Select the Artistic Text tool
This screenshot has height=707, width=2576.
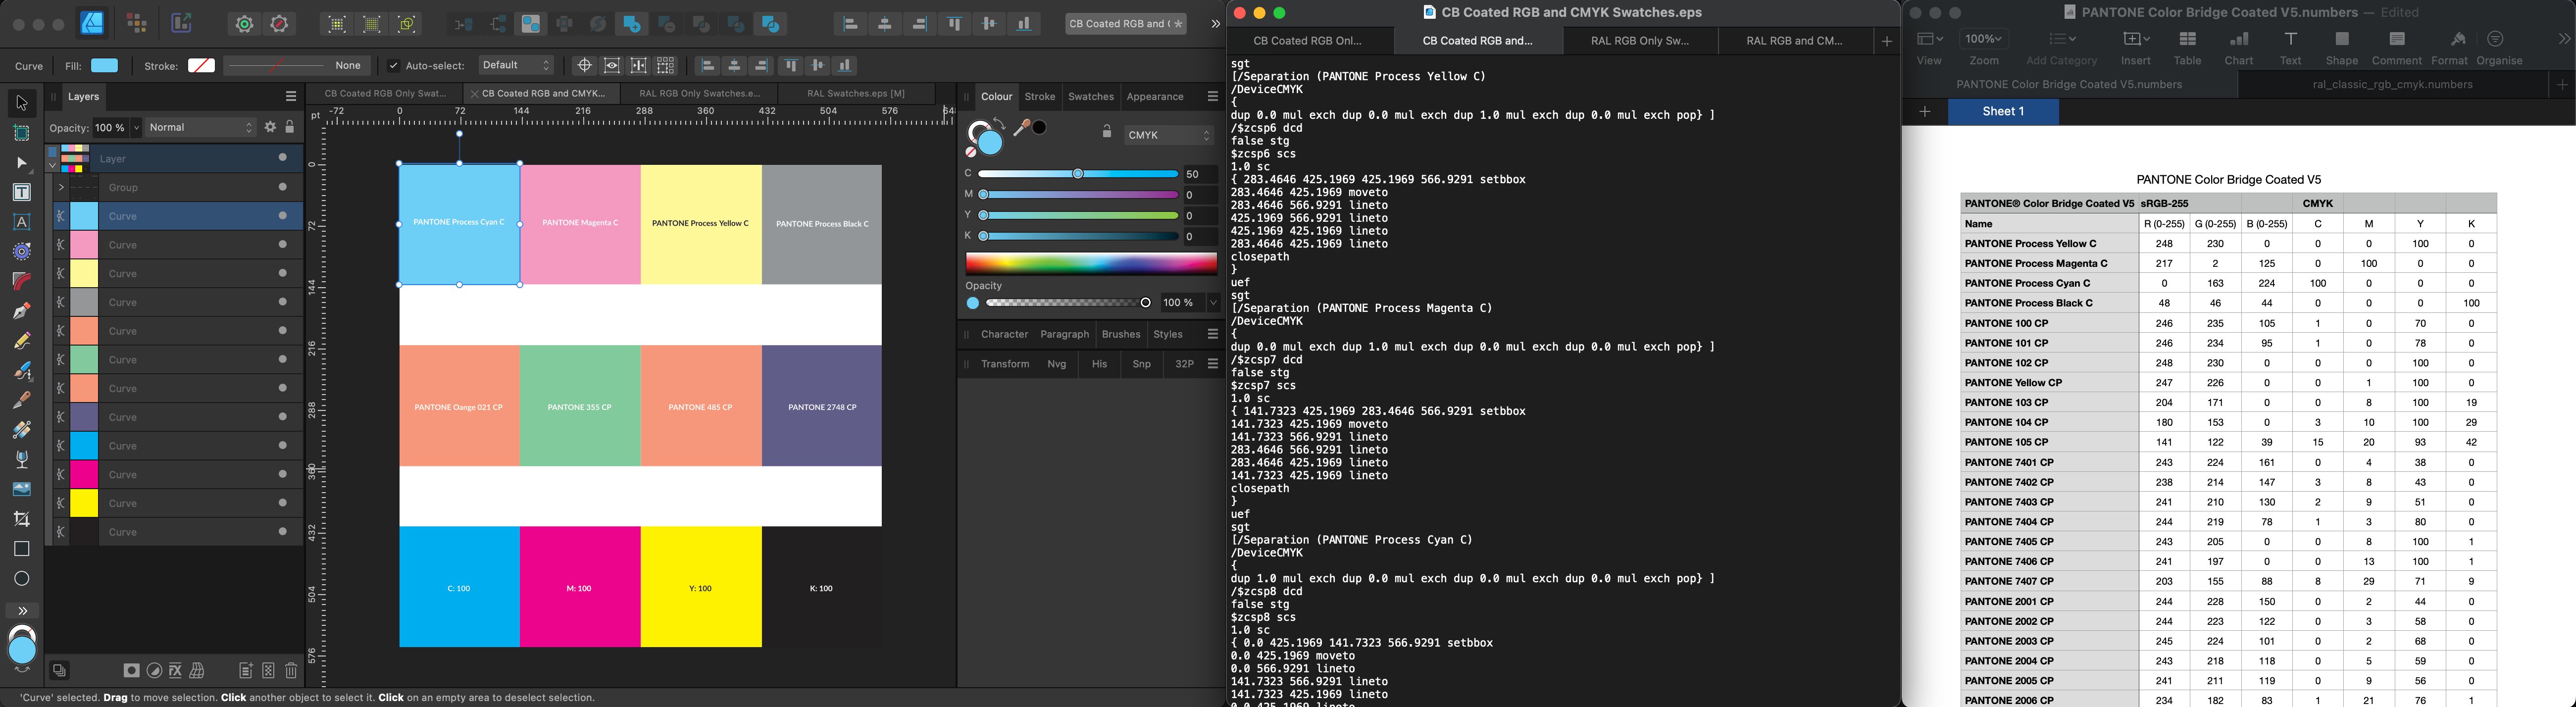[x=21, y=222]
